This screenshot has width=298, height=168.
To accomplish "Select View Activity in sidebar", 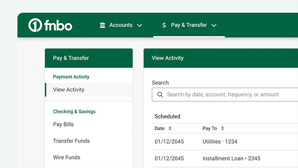I will click(x=89, y=90).
